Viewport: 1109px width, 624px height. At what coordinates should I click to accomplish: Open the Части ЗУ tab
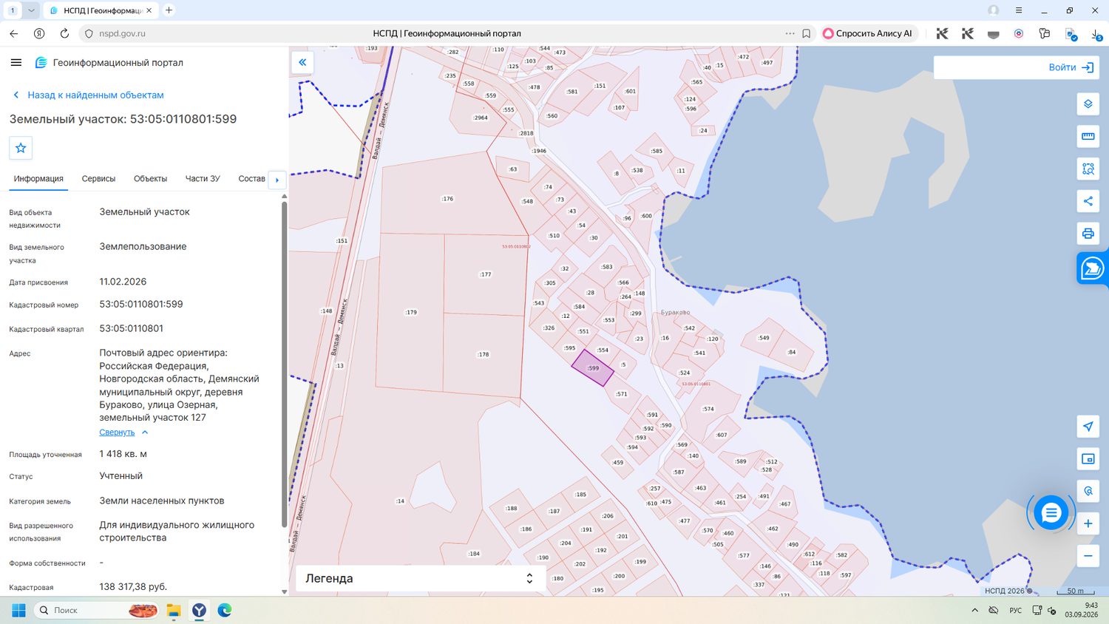click(203, 179)
